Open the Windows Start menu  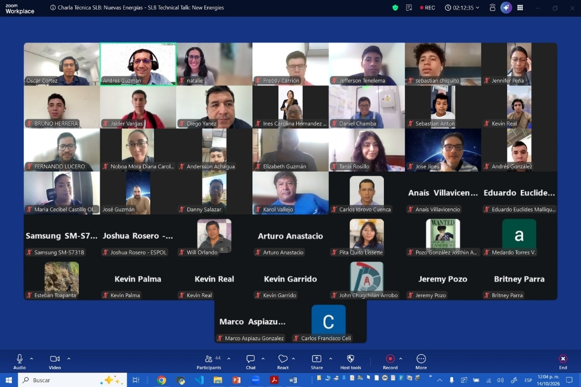[9, 380]
